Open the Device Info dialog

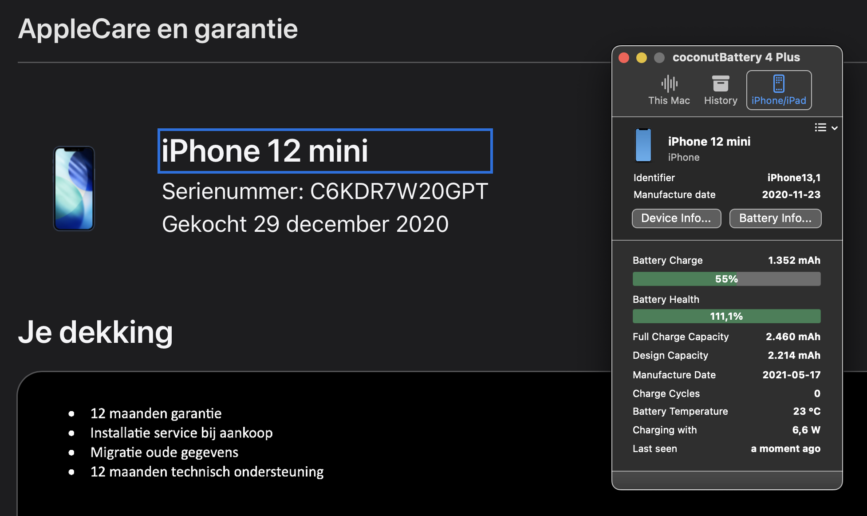[676, 218]
